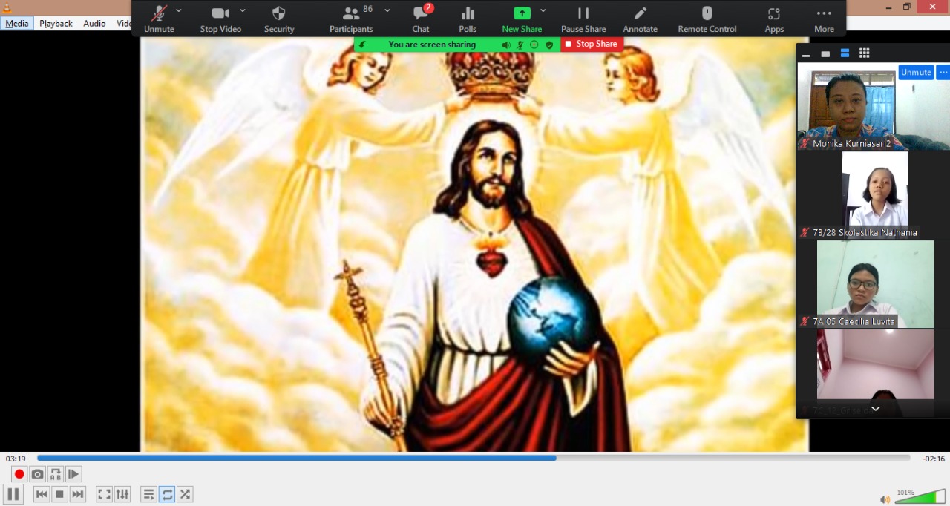Open the Participants panel
The height and width of the screenshot is (506, 950).
click(351, 19)
